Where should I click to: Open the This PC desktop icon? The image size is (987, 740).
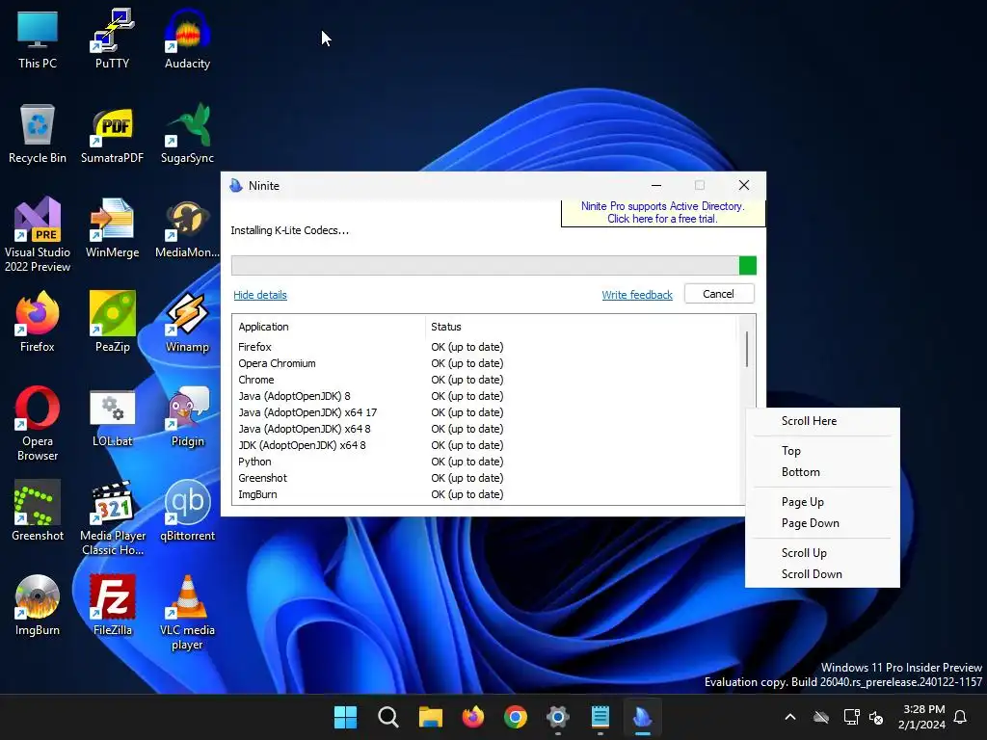[38, 40]
